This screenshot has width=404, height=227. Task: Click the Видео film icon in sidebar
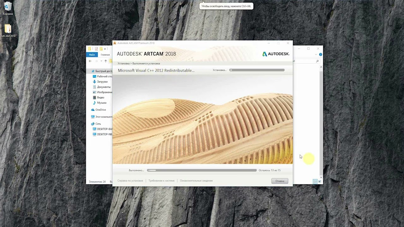(x=94, y=97)
